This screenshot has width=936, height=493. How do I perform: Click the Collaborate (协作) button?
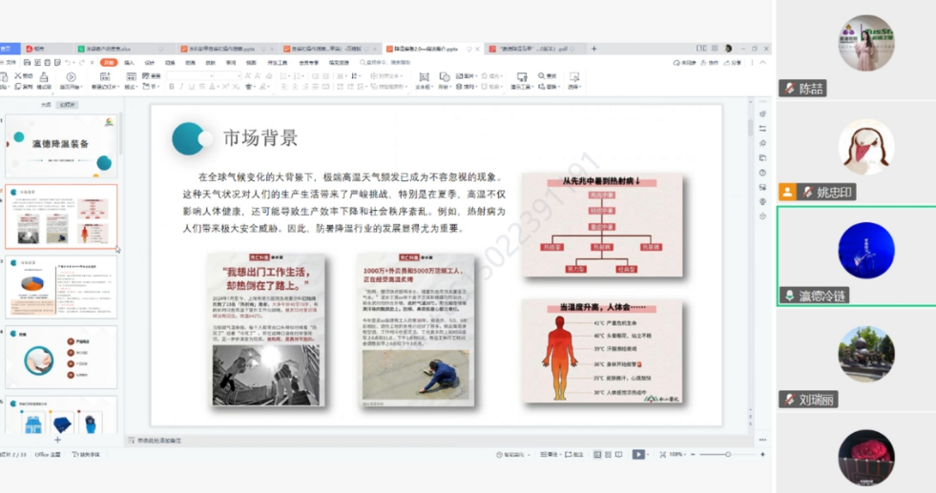click(709, 62)
